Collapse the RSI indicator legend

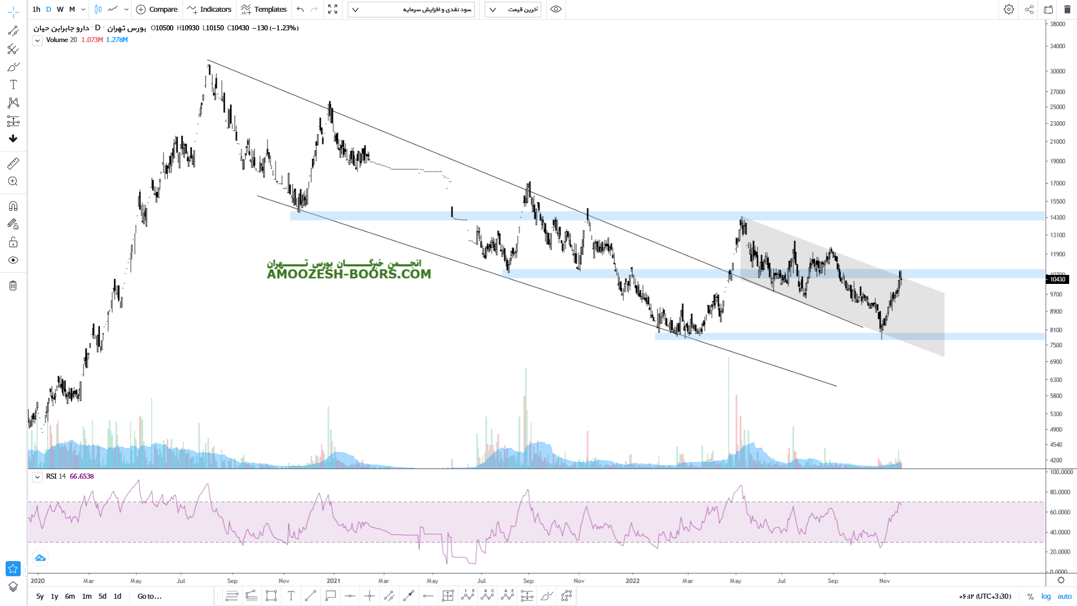(x=37, y=477)
